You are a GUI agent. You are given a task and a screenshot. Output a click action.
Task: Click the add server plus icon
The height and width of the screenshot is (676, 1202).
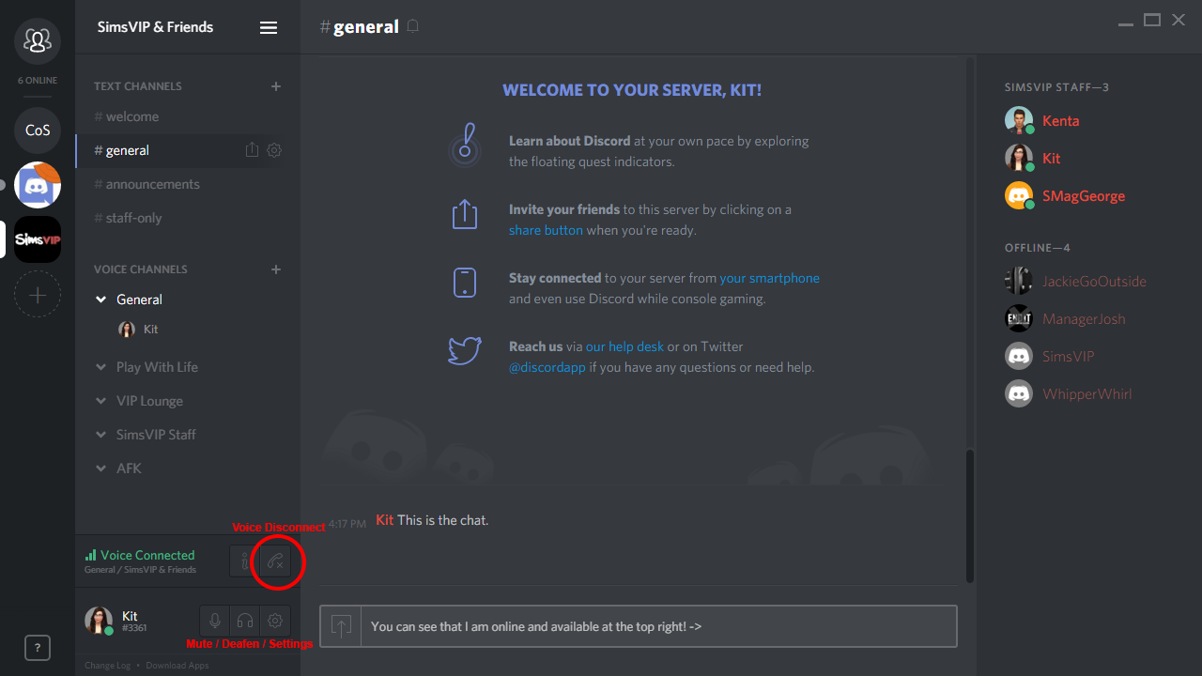[x=38, y=296]
